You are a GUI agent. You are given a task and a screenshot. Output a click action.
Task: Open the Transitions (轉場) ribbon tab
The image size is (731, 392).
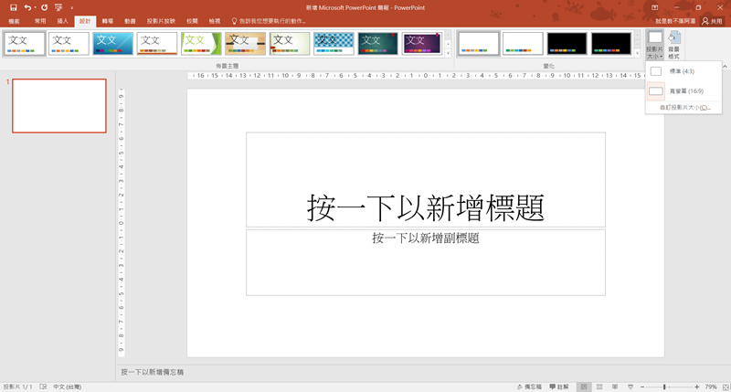coord(108,20)
